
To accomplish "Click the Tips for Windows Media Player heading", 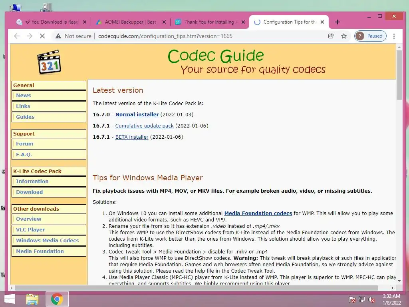I will [148, 178].
